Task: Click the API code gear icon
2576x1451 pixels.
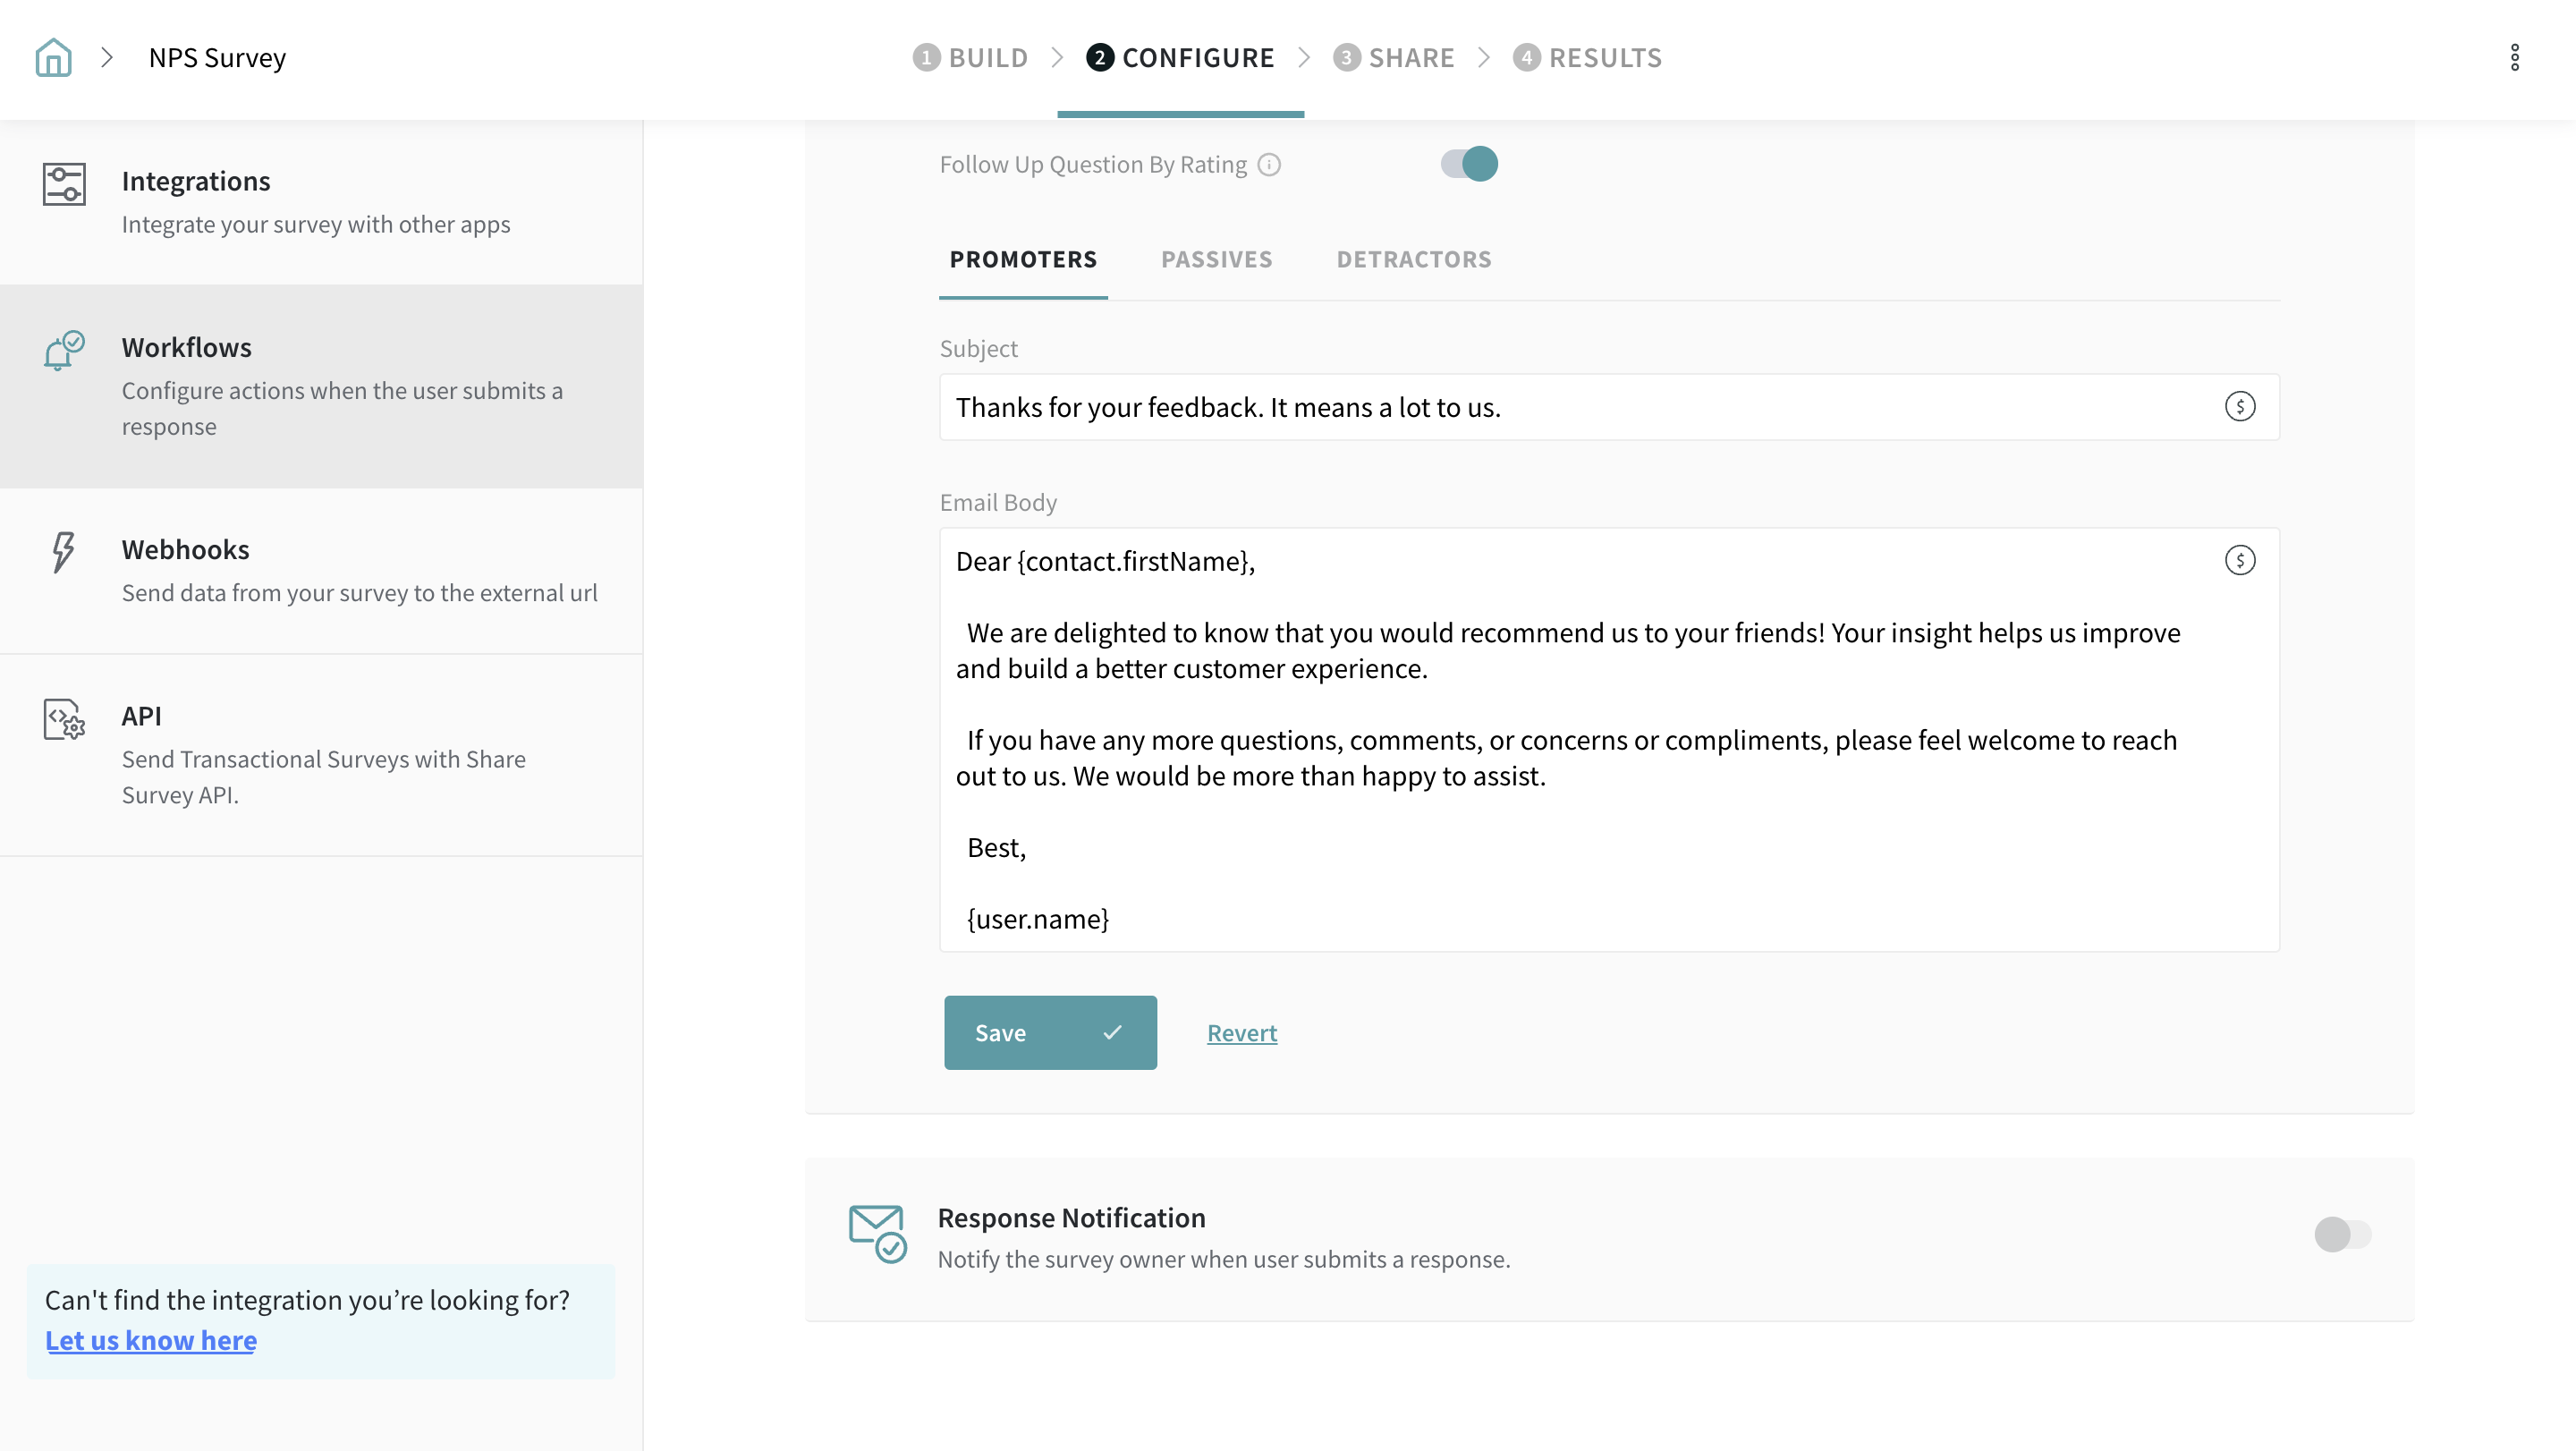Action: [x=64, y=718]
